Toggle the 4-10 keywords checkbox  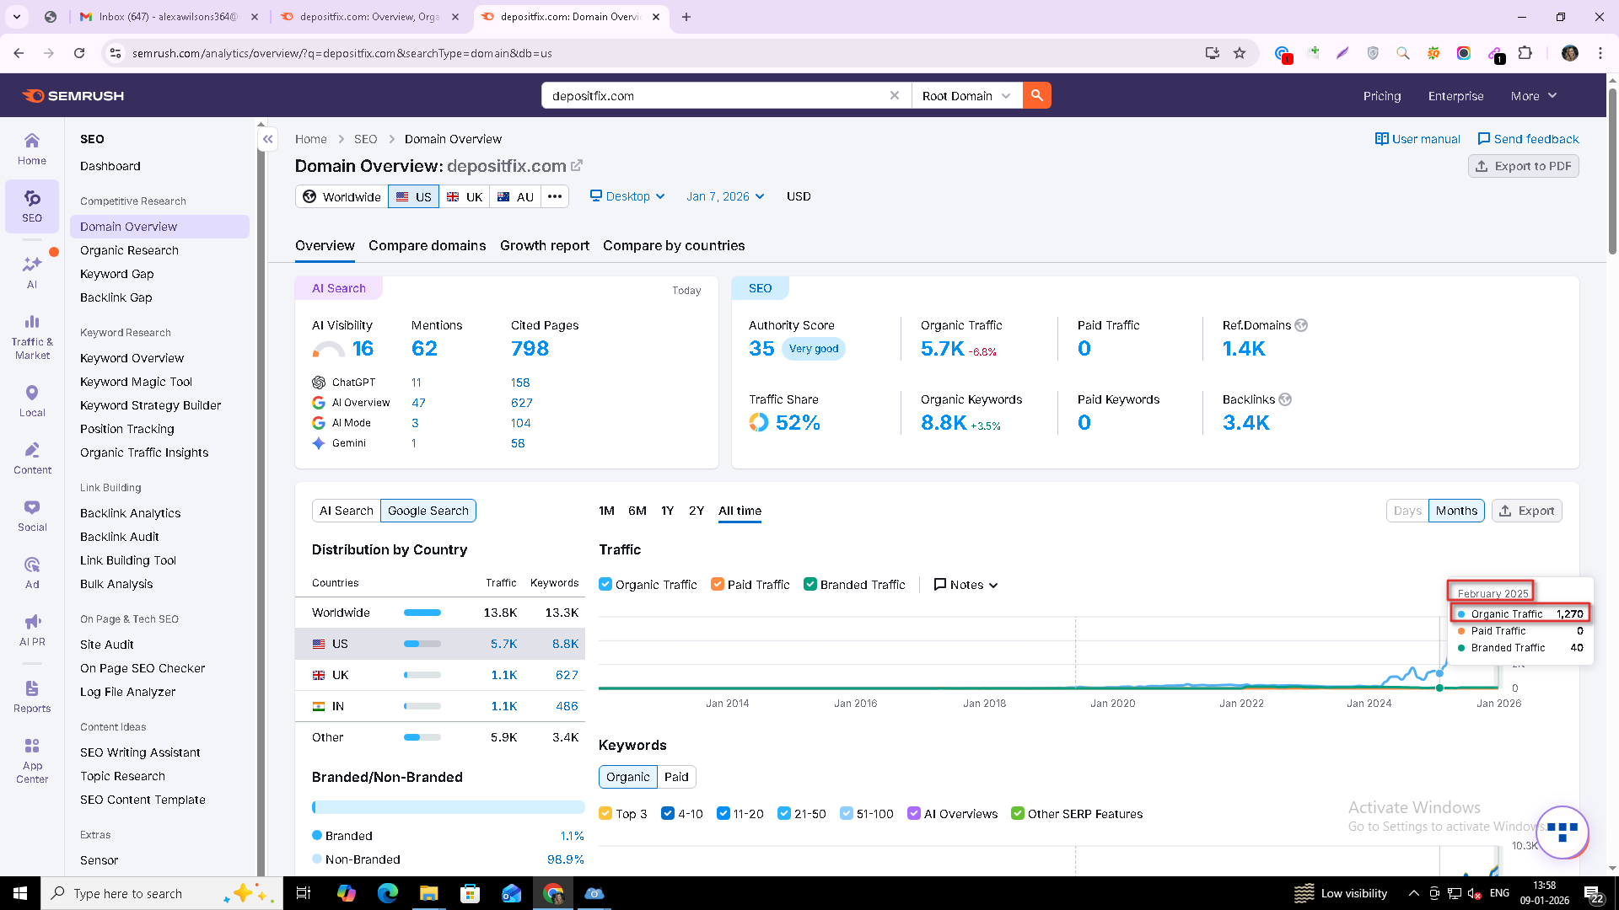coord(668,813)
